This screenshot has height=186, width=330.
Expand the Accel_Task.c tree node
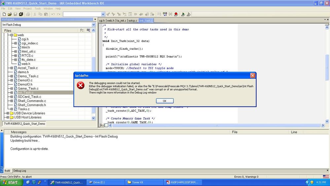pyautogui.click(x=12, y=68)
